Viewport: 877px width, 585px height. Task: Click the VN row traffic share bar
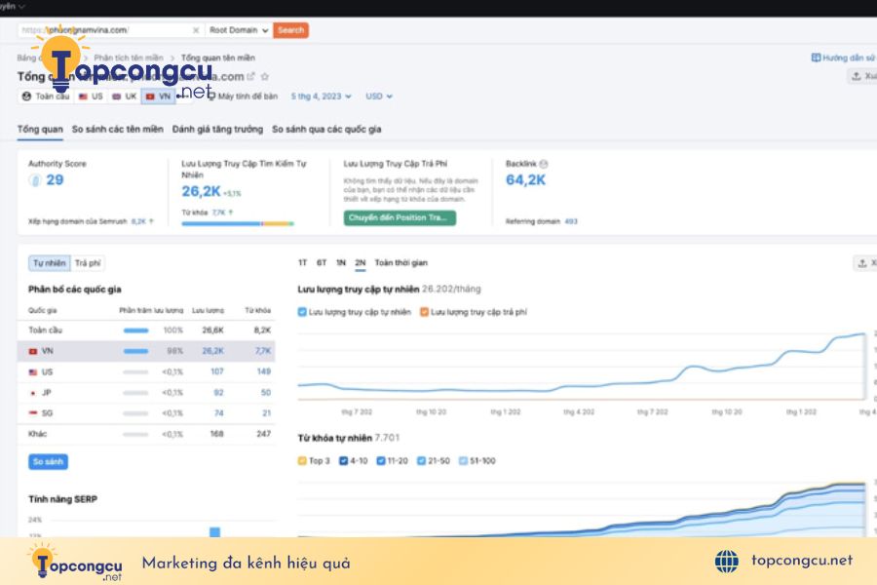[x=135, y=352]
